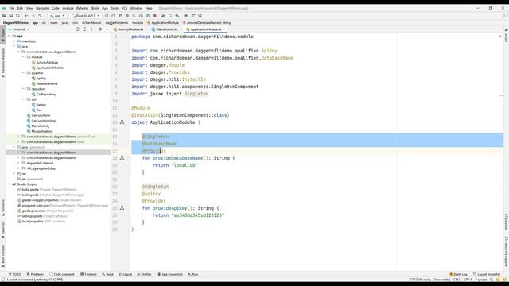Open the Layout Inspector

(x=487, y=274)
